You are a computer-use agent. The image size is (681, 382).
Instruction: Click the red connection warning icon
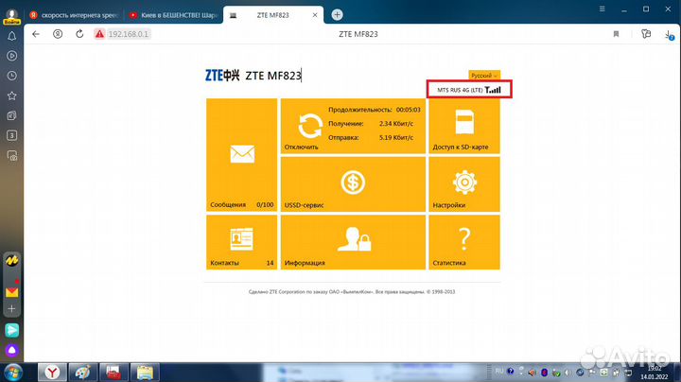(x=99, y=34)
